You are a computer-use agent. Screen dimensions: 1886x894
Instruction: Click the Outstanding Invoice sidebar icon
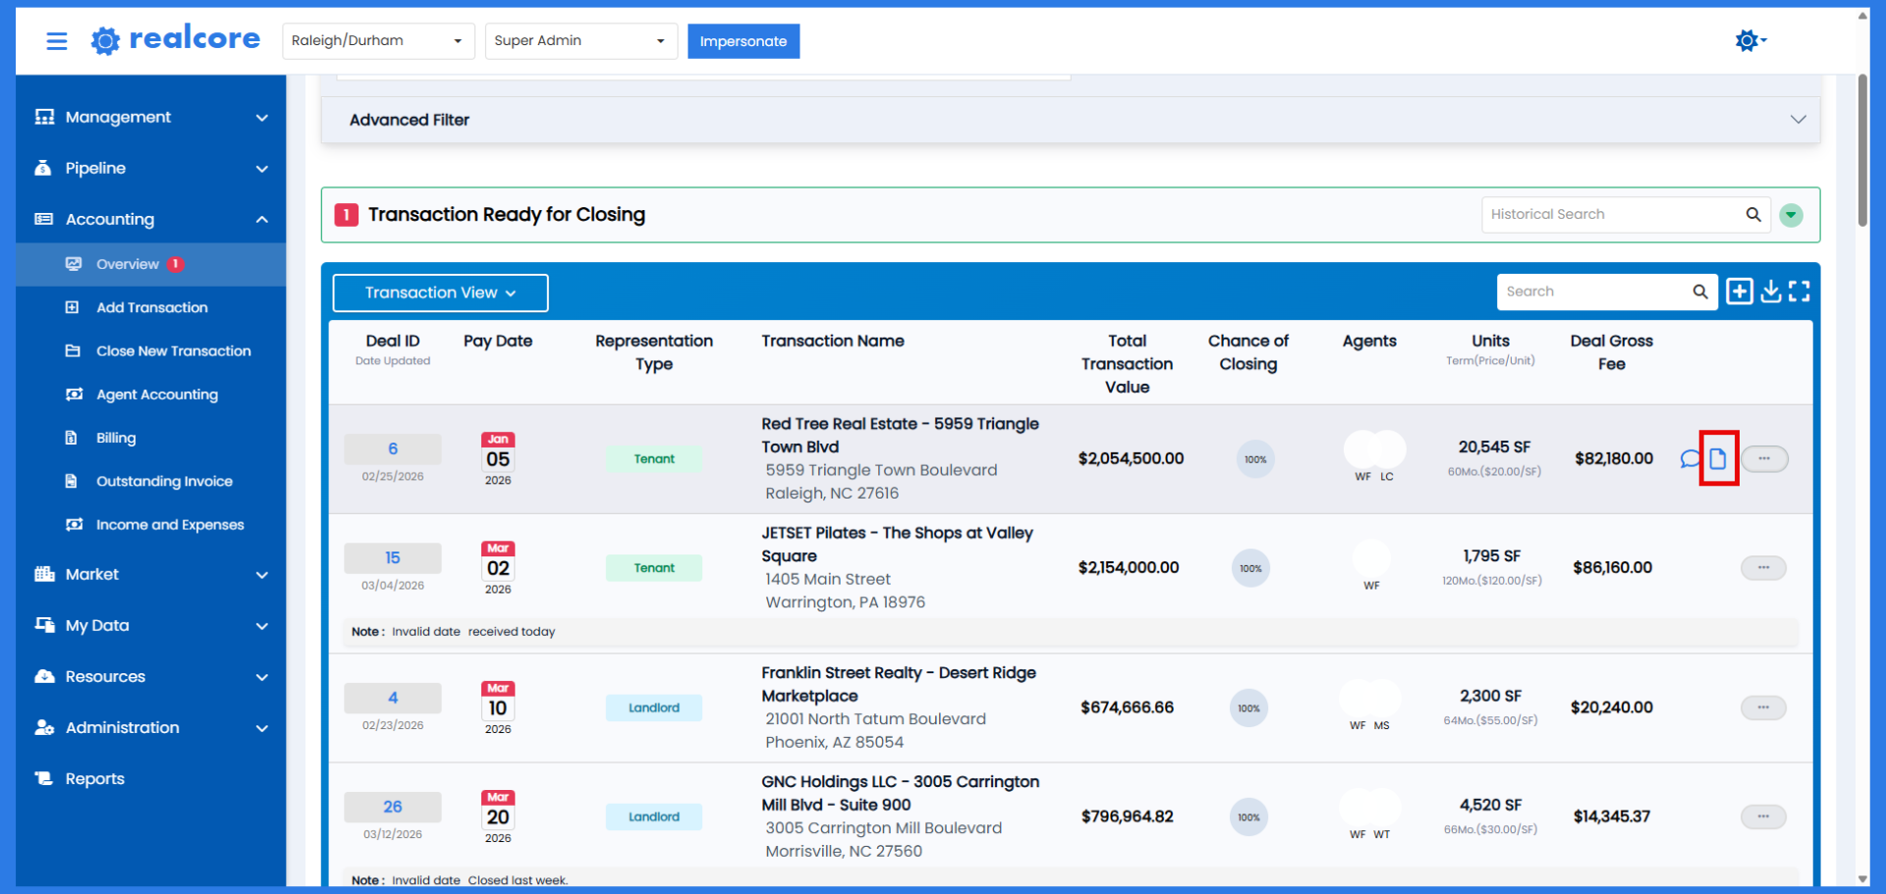coord(72,481)
